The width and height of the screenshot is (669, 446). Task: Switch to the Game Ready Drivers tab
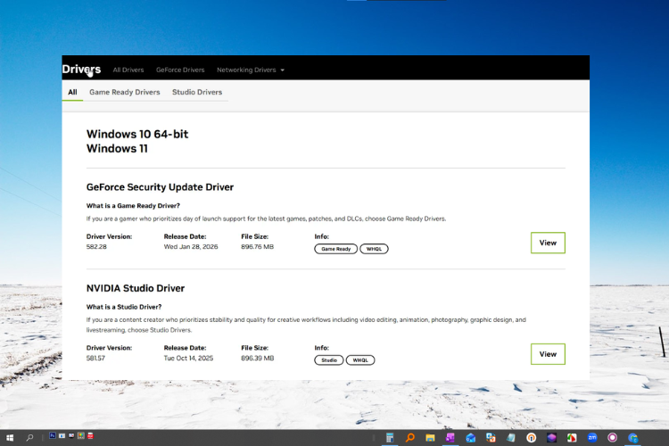125,92
